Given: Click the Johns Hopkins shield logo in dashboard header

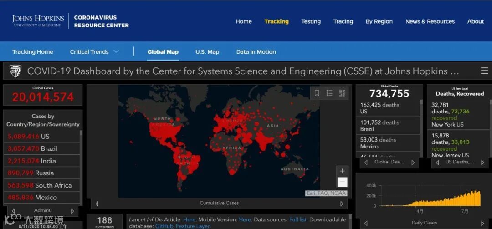Looking at the screenshot, I should pyautogui.click(x=15, y=71).
